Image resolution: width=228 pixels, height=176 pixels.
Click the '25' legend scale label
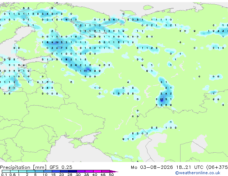pos(70,175)
